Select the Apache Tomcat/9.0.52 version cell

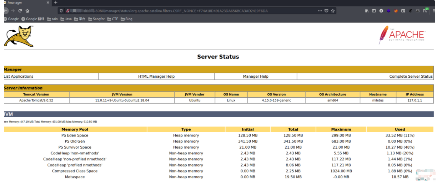point(36,100)
